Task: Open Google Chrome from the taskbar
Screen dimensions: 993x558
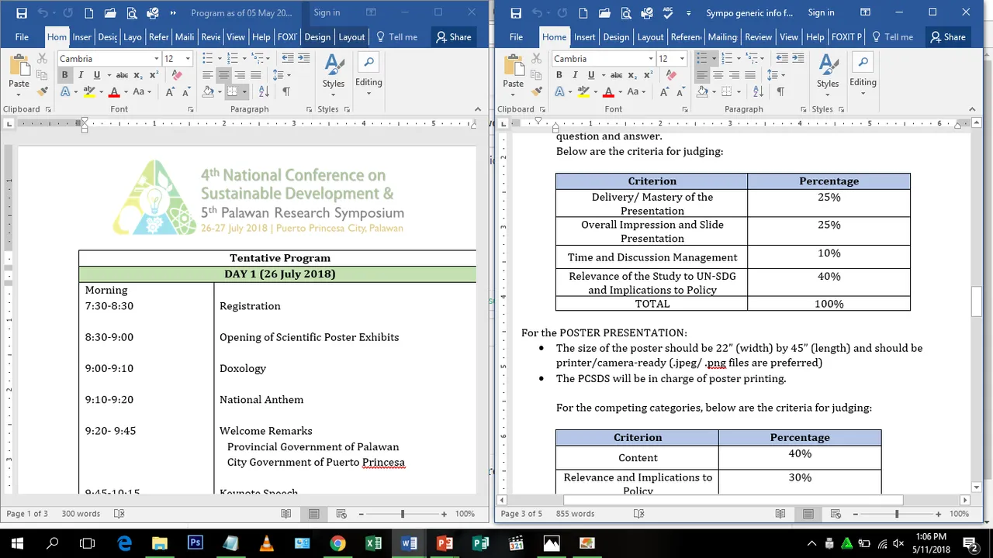Action: click(x=337, y=542)
